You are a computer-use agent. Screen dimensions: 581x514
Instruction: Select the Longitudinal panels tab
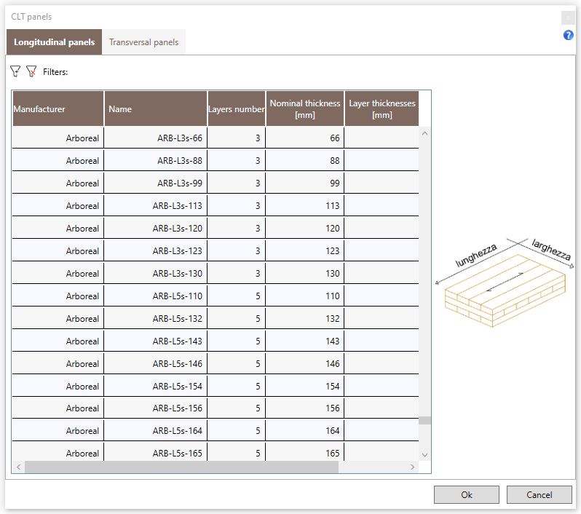pos(54,42)
